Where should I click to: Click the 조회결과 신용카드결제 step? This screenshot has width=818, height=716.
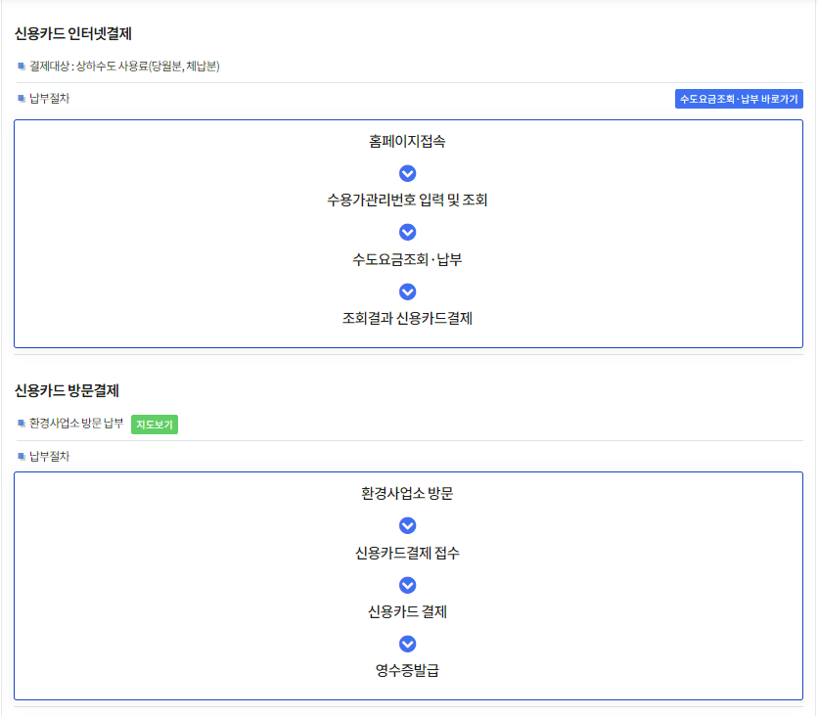coord(407,320)
